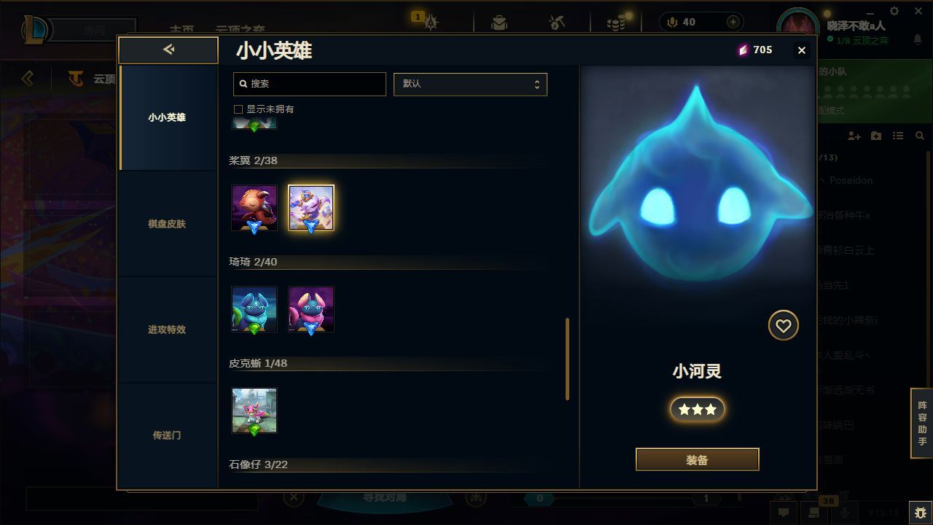Click the plus icon next to 40
This screenshot has width=933, height=525.
(x=733, y=22)
